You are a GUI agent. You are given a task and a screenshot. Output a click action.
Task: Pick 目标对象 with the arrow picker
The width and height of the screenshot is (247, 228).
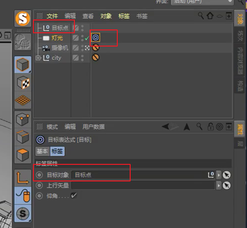[226, 175]
